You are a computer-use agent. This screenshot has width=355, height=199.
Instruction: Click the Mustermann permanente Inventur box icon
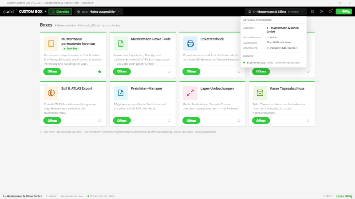pos(51,44)
